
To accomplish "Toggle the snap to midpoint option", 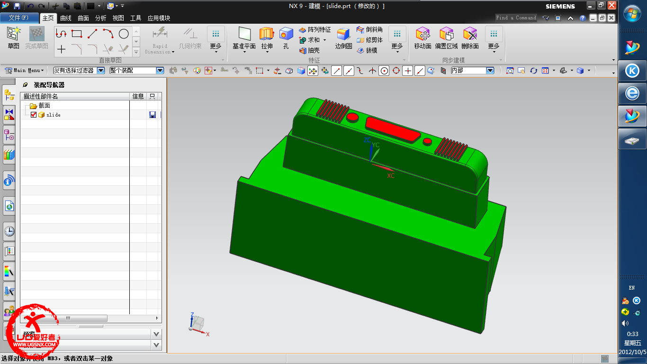I will point(349,71).
